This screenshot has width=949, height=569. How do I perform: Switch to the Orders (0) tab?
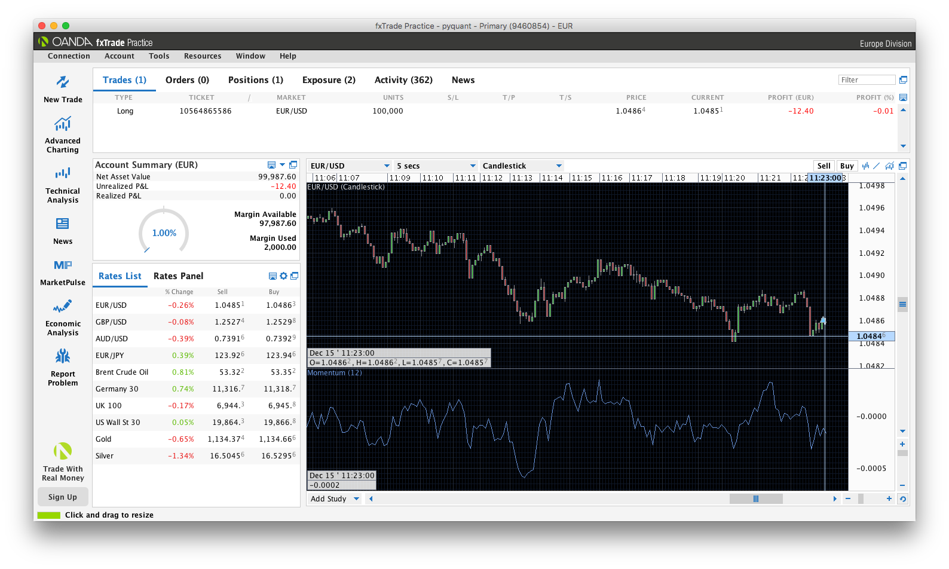pyautogui.click(x=187, y=80)
